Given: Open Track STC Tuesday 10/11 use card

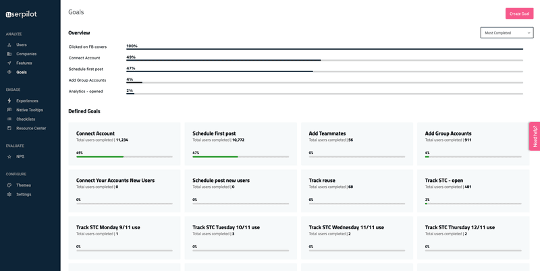Looking at the screenshot, I should click(241, 238).
